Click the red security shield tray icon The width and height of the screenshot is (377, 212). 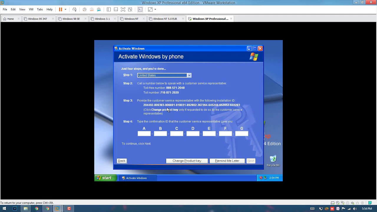pyautogui.click(x=261, y=178)
